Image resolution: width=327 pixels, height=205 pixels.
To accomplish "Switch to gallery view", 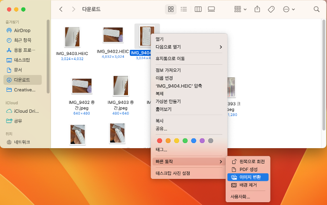I will (211, 9).
